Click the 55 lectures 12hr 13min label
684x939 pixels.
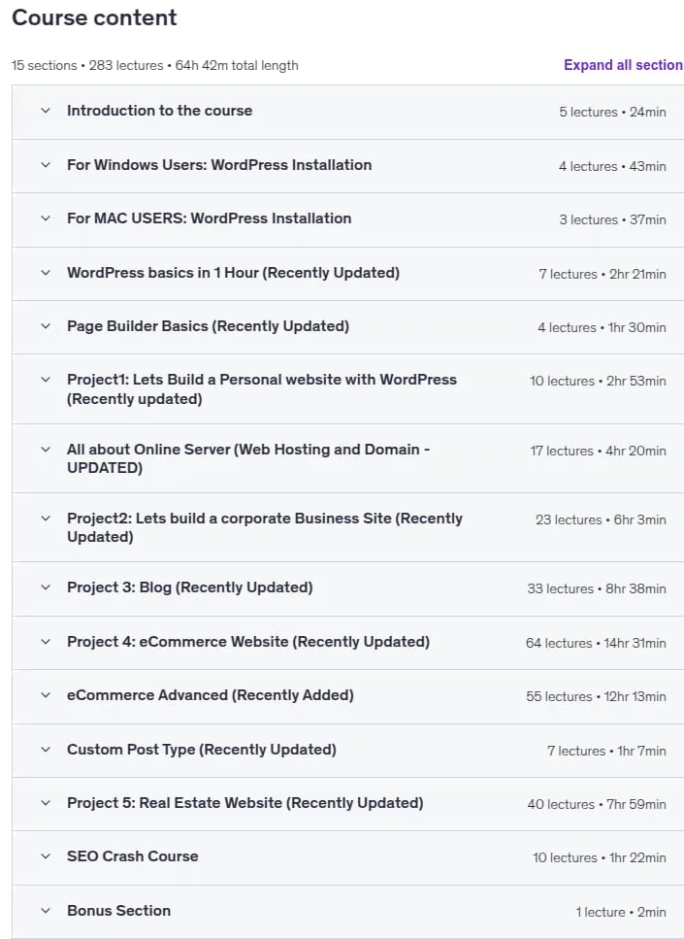click(596, 696)
